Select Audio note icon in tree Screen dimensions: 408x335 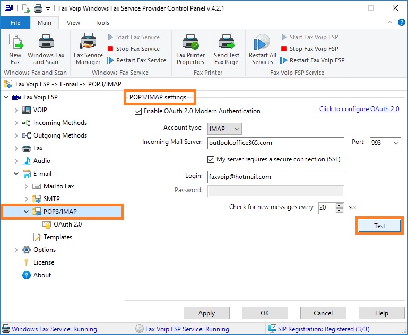click(27, 161)
